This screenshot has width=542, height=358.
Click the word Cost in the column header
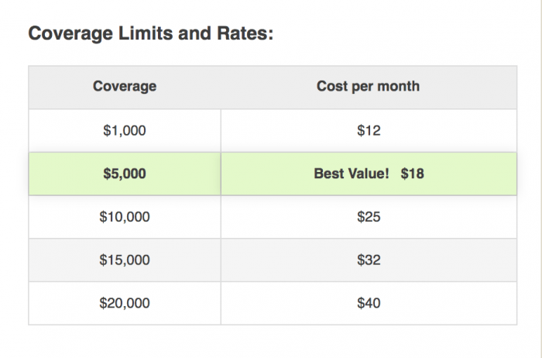tap(331, 87)
